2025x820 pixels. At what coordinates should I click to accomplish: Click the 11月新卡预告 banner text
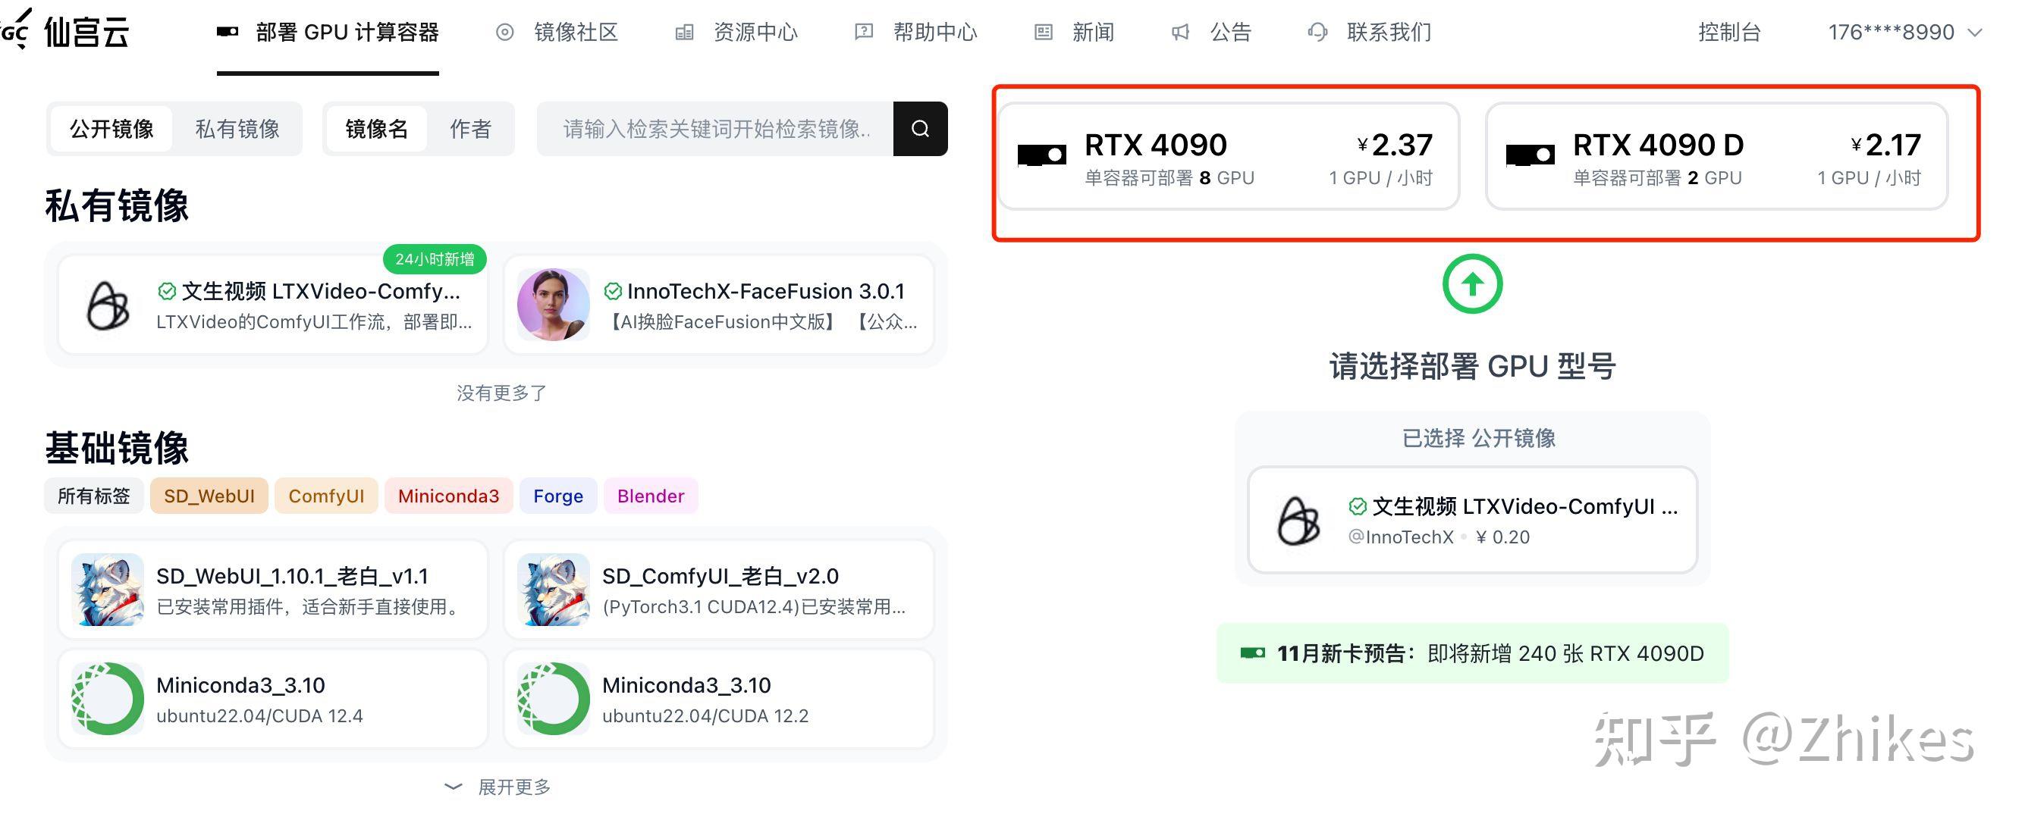1490,653
